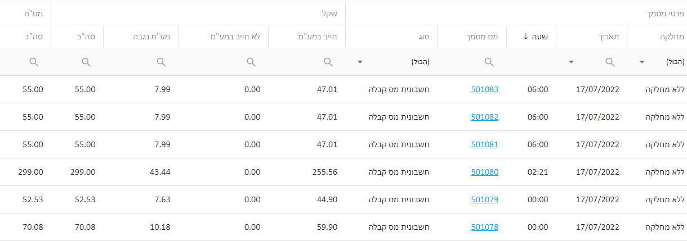Screen dimensions: 687x241
Task: Sort by the סה"כ header under שקל
Action: (77, 37)
